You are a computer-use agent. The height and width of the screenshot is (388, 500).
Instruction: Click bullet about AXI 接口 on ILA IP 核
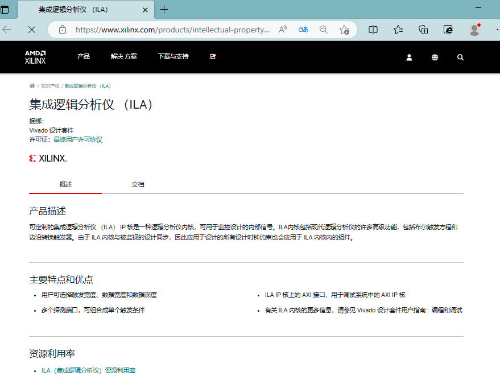tap(335, 295)
